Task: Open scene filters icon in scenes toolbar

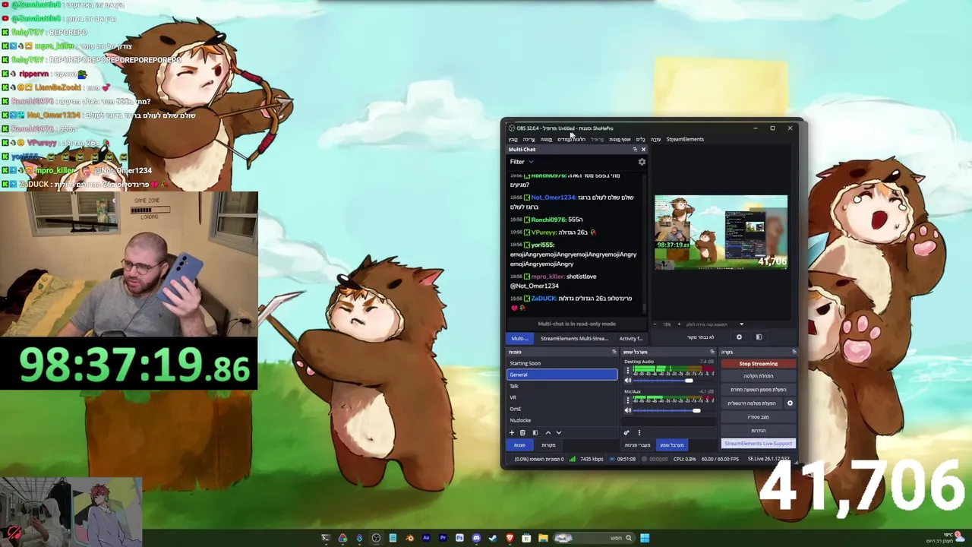Action: (535, 432)
